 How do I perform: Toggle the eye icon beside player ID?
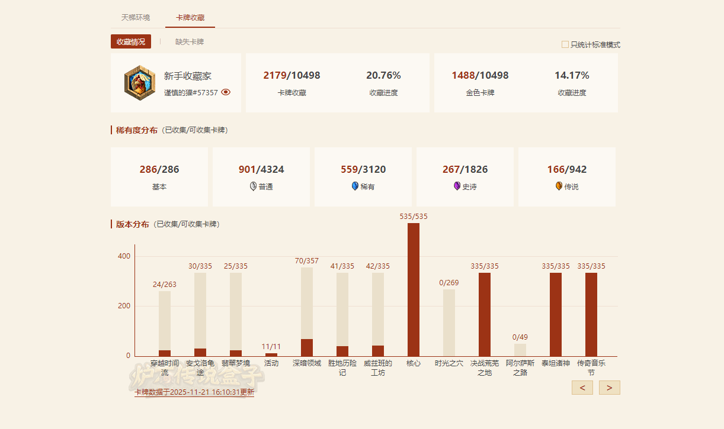pyautogui.click(x=226, y=92)
